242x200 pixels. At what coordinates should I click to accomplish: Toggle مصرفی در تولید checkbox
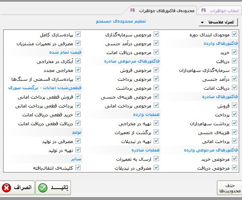tap(78, 141)
